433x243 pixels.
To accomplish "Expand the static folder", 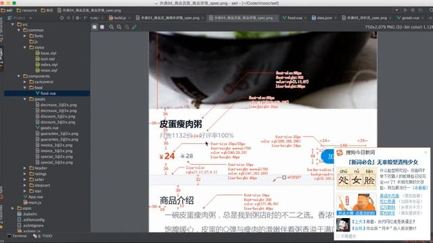I will click(x=13, y=209).
